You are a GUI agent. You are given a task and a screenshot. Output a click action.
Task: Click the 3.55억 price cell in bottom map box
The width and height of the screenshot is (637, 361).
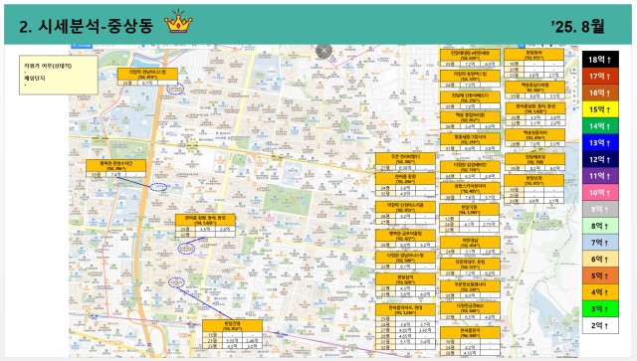232,341
